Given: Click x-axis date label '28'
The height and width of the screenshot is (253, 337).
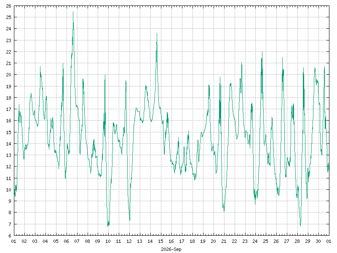Looking at the screenshot, I should pyautogui.click(x=297, y=241).
